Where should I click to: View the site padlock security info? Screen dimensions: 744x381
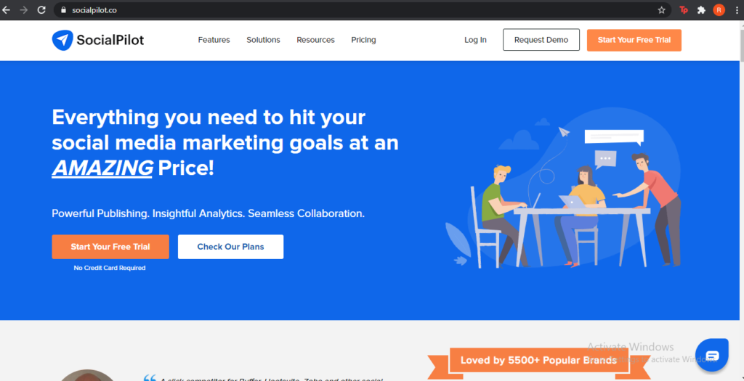click(63, 10)
